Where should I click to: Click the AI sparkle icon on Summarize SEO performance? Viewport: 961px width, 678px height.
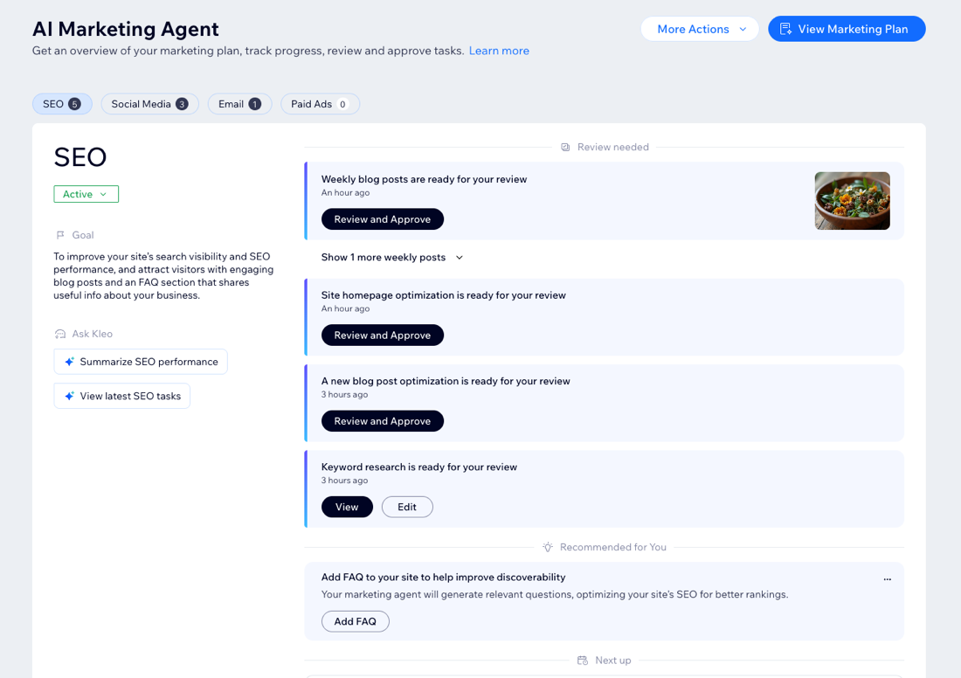70,361
